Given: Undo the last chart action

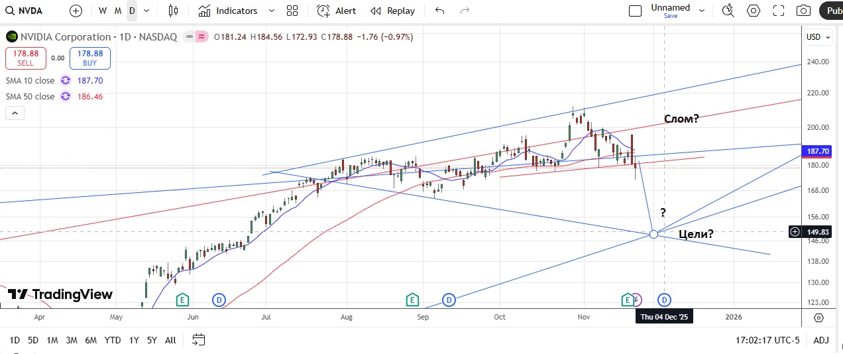Looking at the screenshot, I should pyautogui.click(x=439, y=11).
